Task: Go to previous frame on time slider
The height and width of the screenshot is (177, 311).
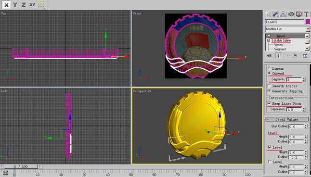Action: click(1, 166)
